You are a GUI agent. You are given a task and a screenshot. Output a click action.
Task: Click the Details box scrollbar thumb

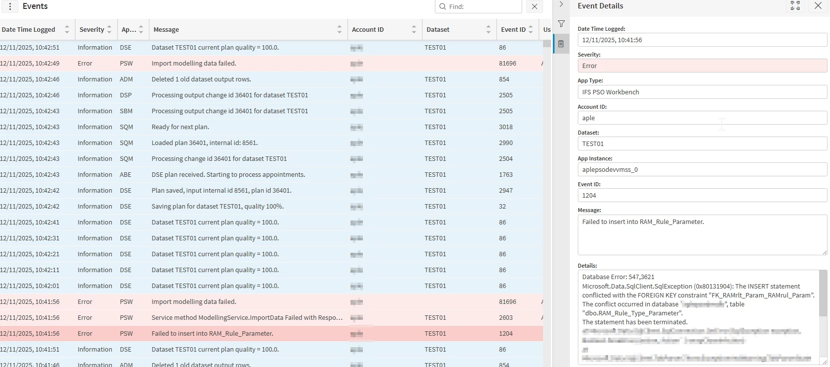coord(823,294)
